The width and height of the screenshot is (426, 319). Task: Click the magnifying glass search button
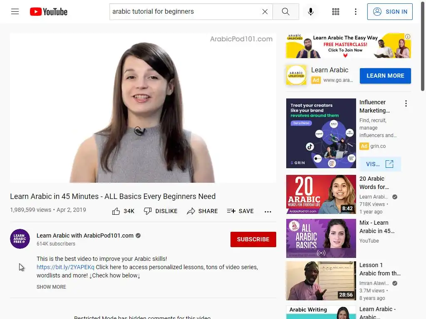tap(285, 12)
